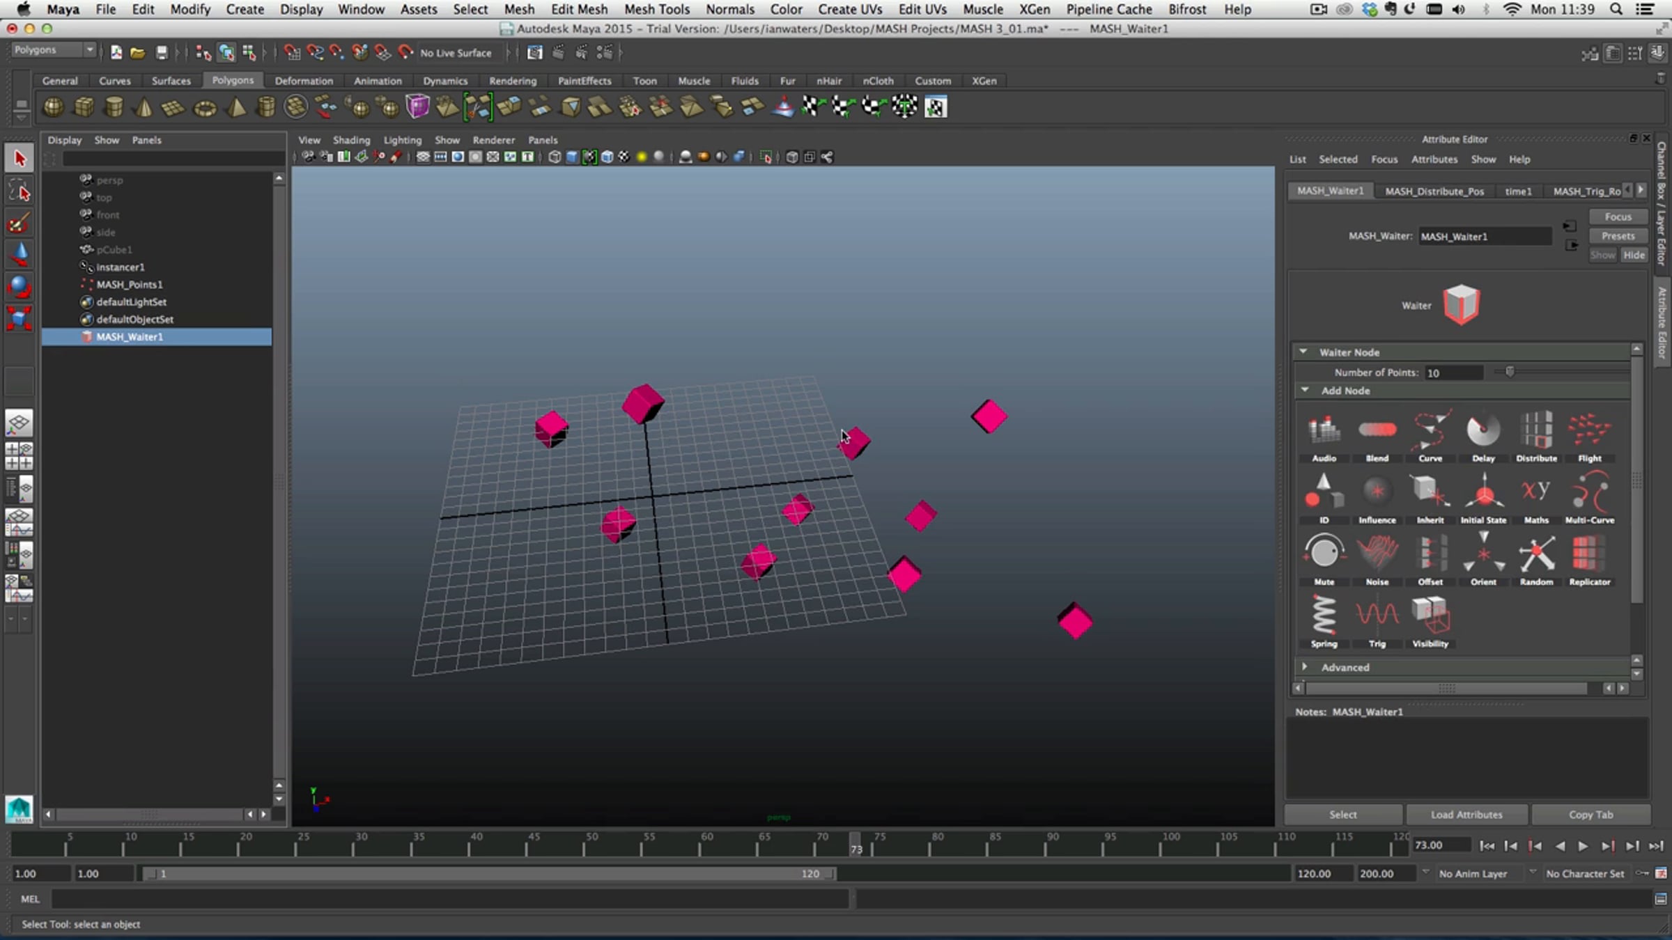Screen dimensions: 1672x940
Task: Open the Attribute Editor Focus menu
Action: click(x=1384, y=159)
